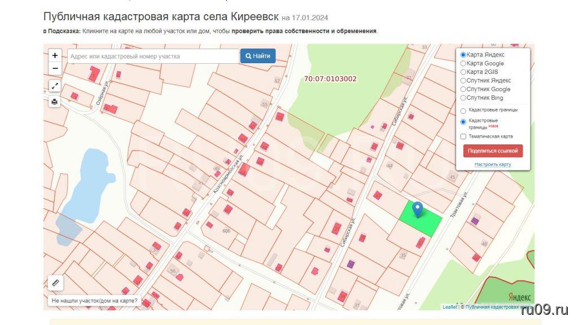Image resolution: width=578 pixels, height=325 pixels.
Task: Click the blue location pin marker
Action: 418,209
